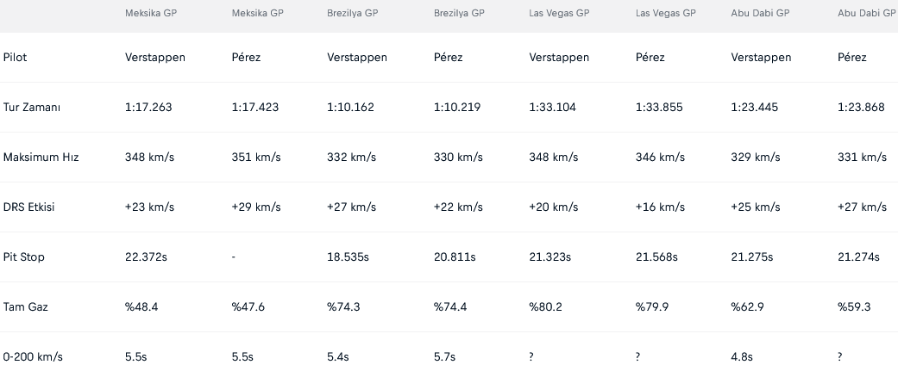This screenshot has height=371, width=898.
Task: Select the %59.3 full throttle cell
Action: pos(855,307)
